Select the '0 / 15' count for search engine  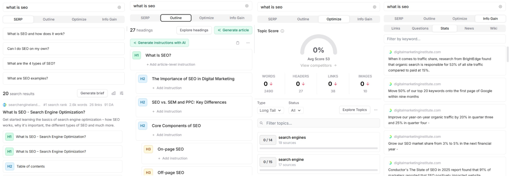pos(268,162)
